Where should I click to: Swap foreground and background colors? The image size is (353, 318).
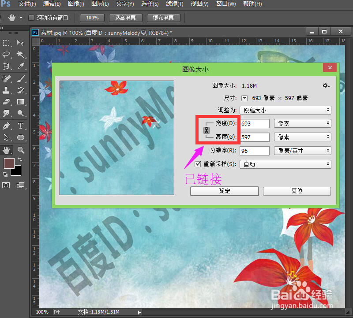coord(20,159)
